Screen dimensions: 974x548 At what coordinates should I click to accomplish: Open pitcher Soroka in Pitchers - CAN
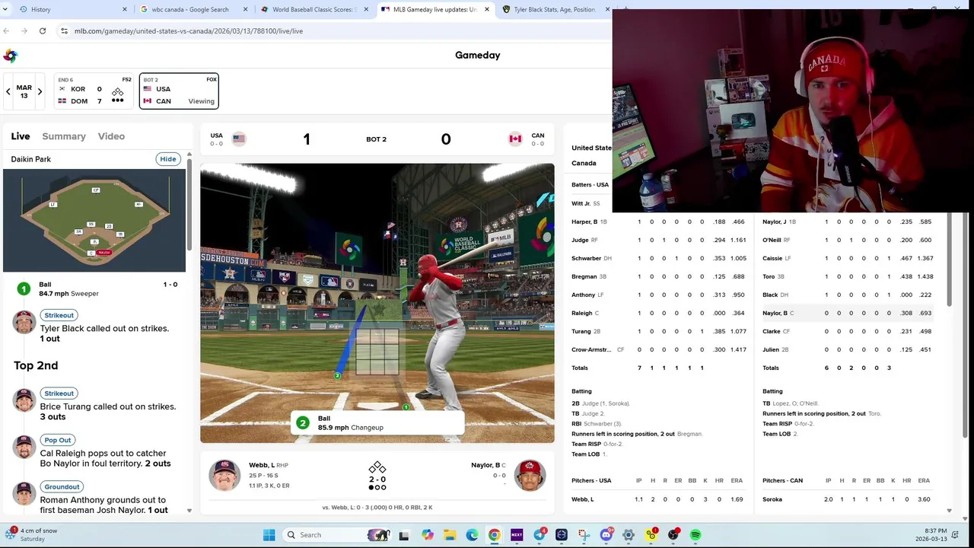(772, 499)
